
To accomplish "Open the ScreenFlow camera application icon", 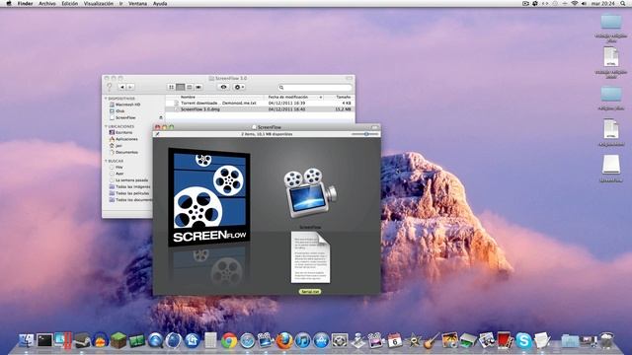I will coord(309,193).
